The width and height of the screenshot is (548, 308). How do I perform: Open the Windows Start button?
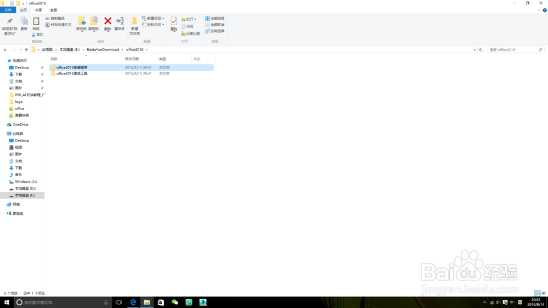click(7, 303)
